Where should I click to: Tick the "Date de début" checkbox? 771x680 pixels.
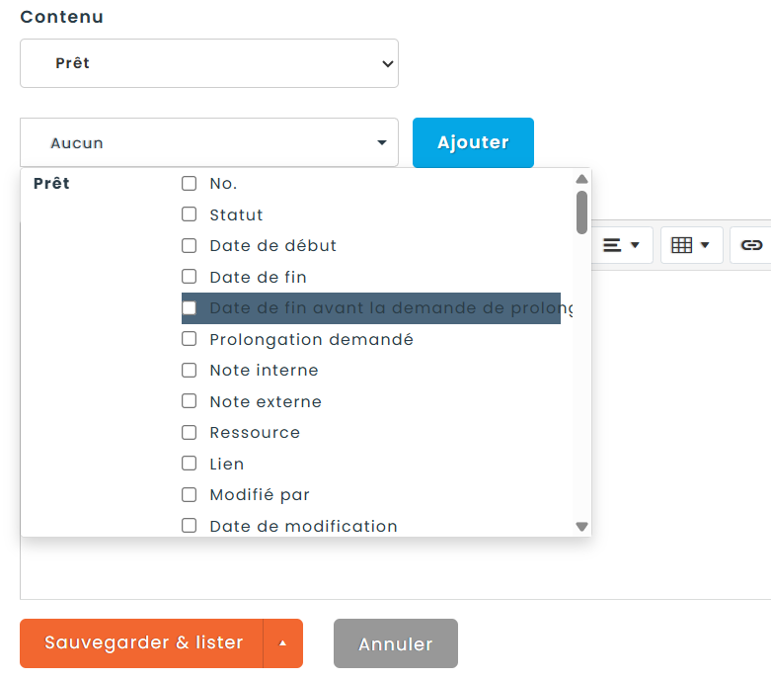[190, 246]
